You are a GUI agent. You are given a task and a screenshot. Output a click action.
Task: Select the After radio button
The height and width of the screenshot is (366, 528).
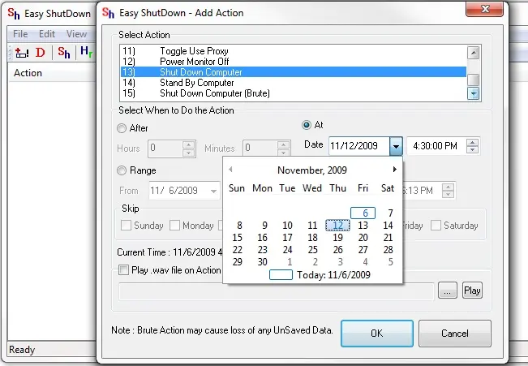[122, 128]
